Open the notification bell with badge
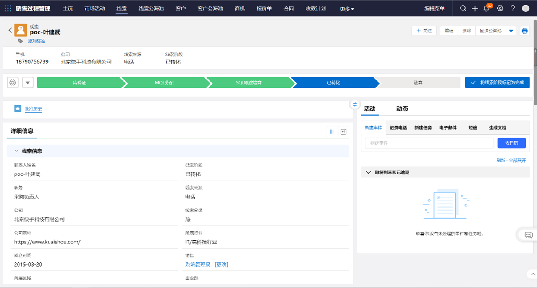The height and width of the screenshot is (288, 537). [487, 8]
